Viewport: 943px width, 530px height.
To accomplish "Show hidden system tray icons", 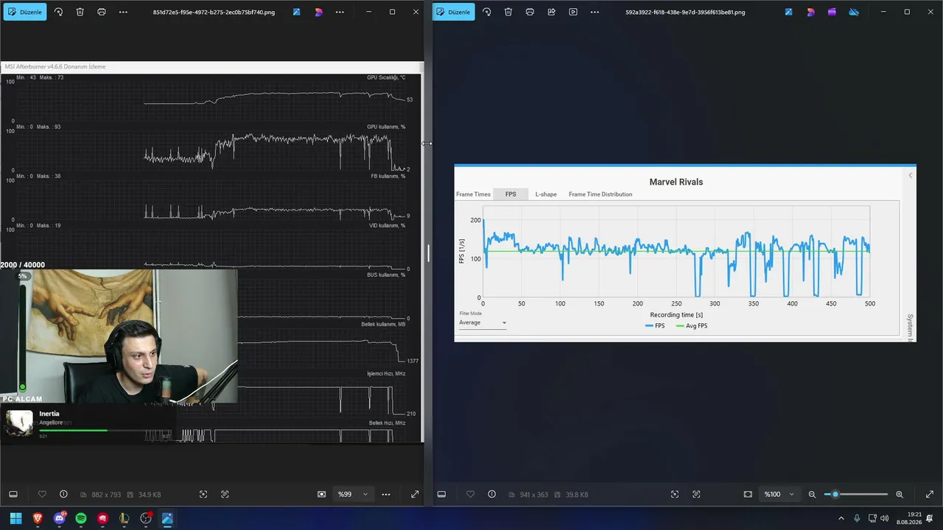I will click(841, 518).
